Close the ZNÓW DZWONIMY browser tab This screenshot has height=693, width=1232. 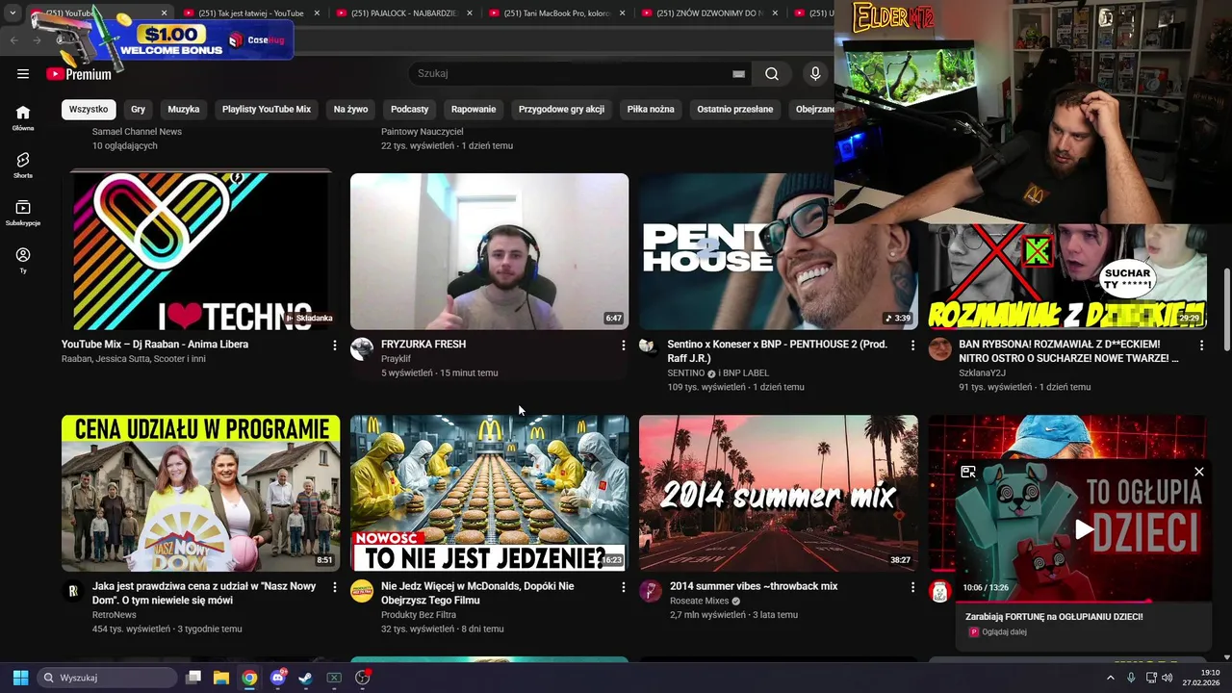pos(775,13)
